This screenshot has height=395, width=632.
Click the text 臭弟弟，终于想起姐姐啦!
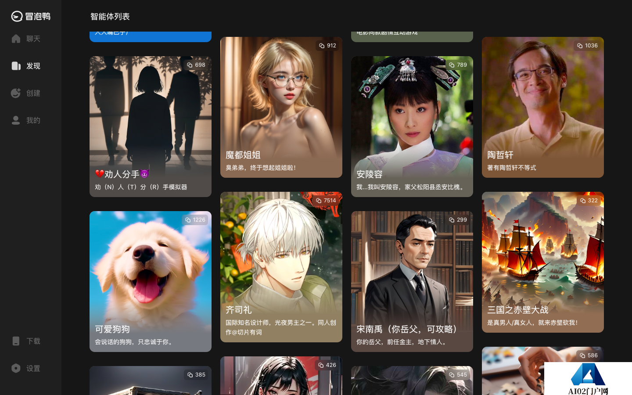click(x=261, y=168)
